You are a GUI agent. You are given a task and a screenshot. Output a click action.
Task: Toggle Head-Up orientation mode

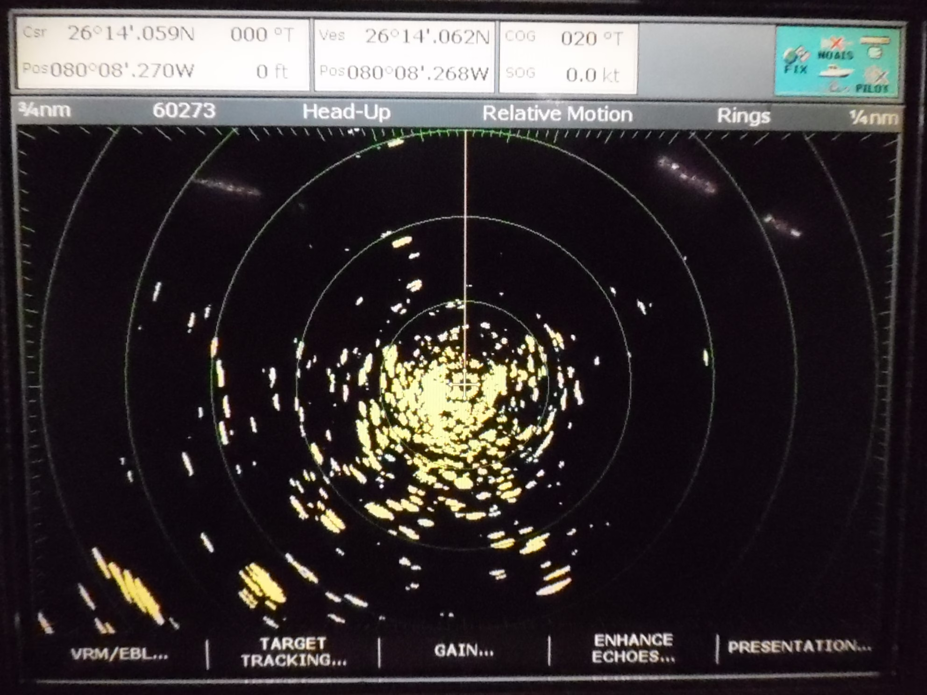pyautogui.click(x=346, y=112)
